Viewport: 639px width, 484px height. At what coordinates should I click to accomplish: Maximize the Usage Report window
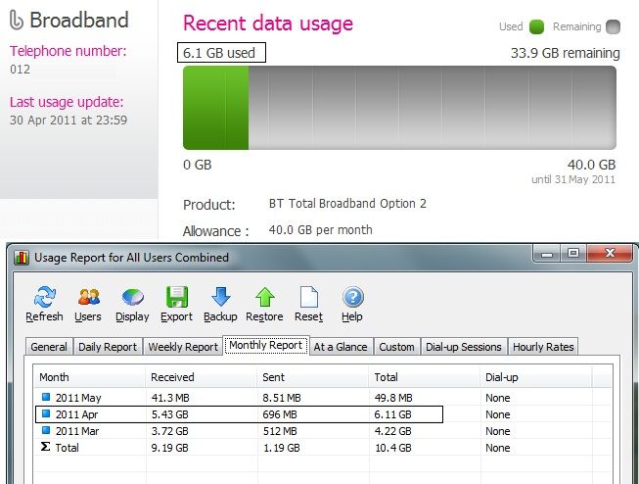point(573,254)
